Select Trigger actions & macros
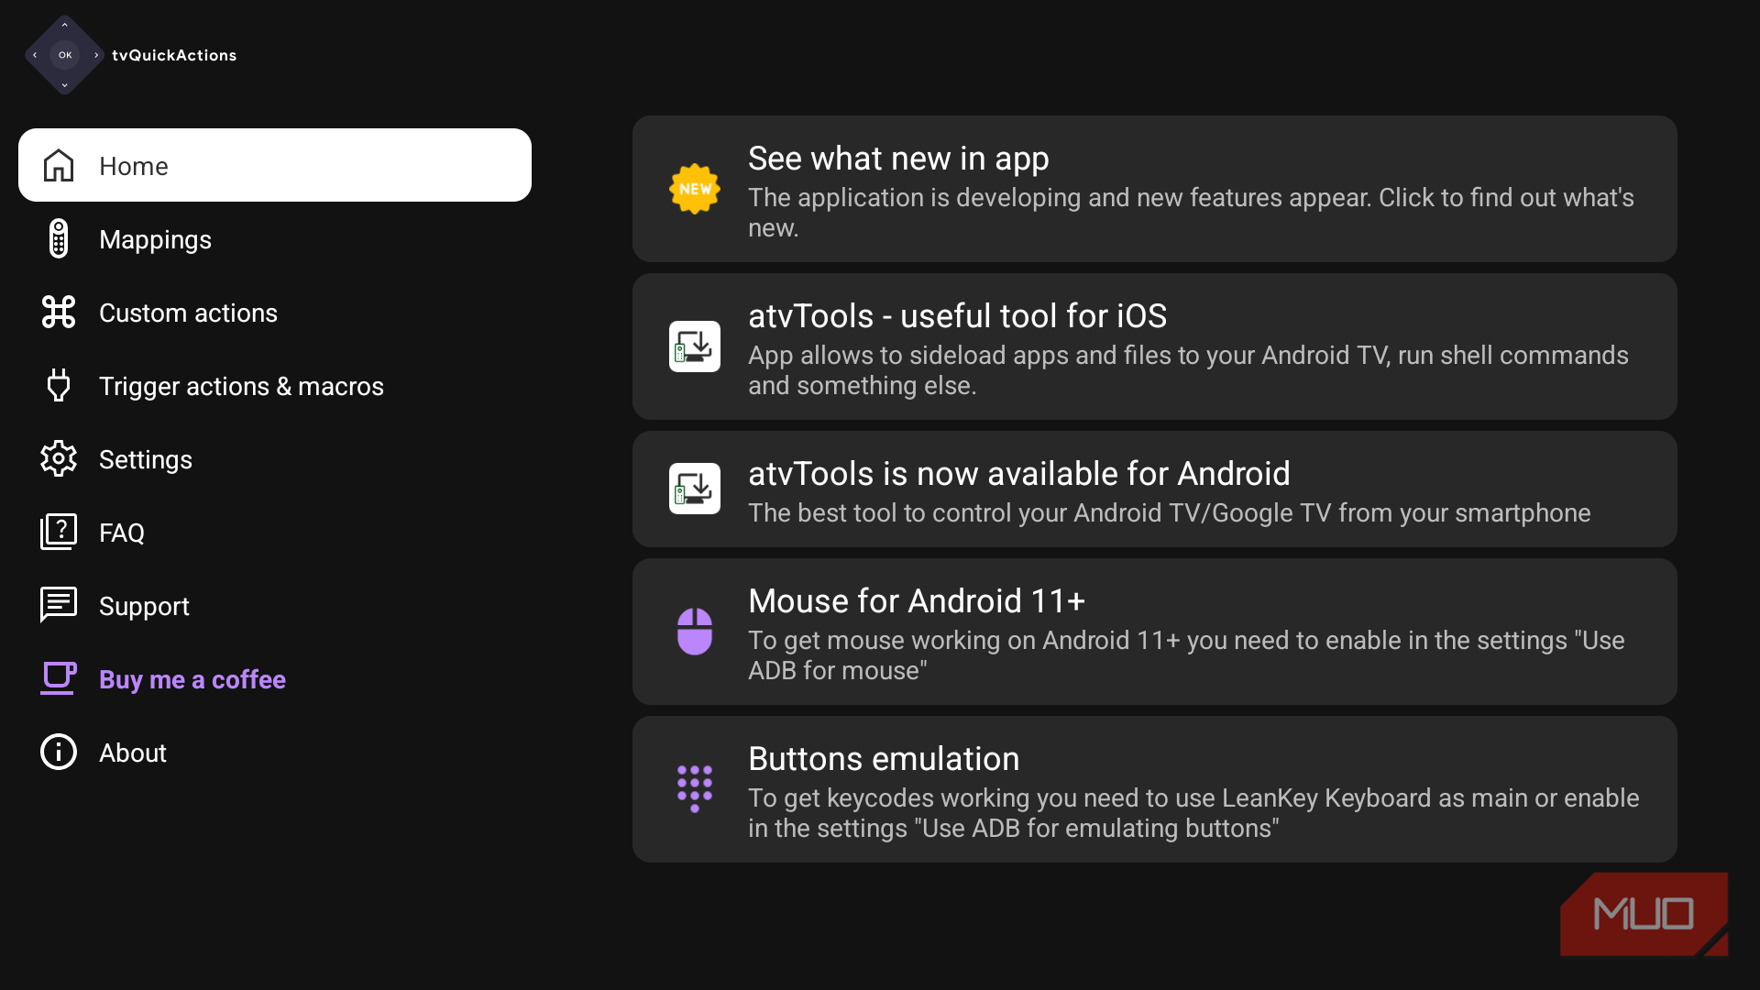 click(275, 386)
